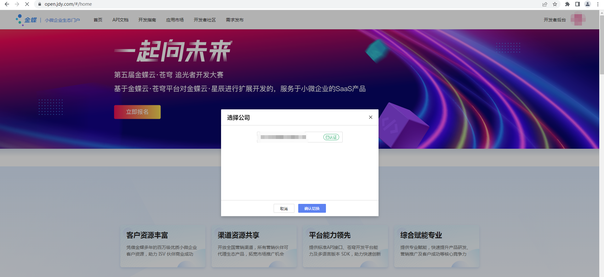Click the 金蝶 logo
Screen dimensions: 604x277
(x=26, y=20)
